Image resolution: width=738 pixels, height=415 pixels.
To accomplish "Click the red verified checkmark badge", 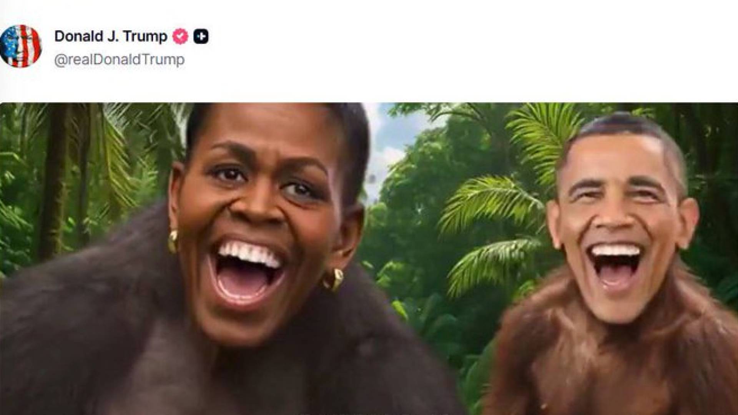I will coord(180,37).
